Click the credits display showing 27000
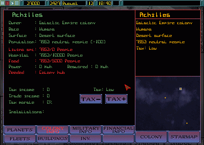Viewport: 204px width, 145px height. tap(33, 3)
